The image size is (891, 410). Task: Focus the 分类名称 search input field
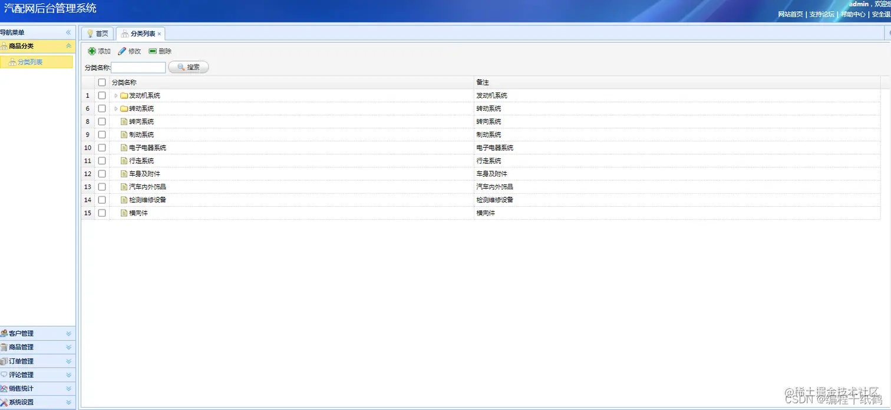[x=138, y=67]
